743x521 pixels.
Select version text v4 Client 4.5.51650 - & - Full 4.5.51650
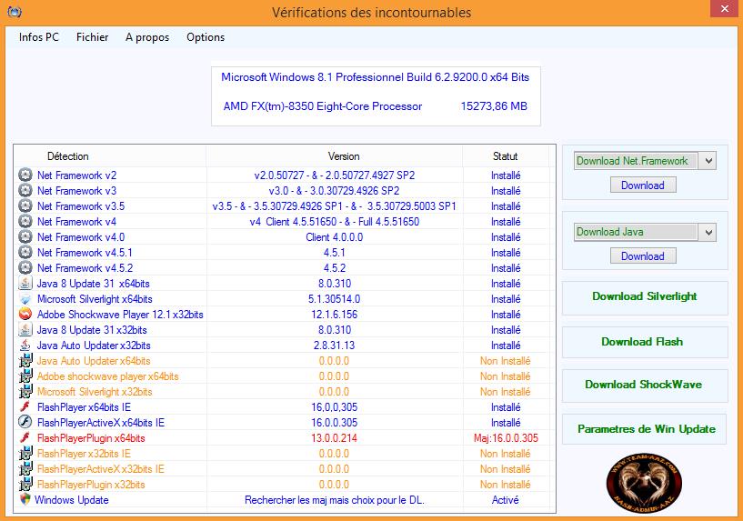click(335, 222)
